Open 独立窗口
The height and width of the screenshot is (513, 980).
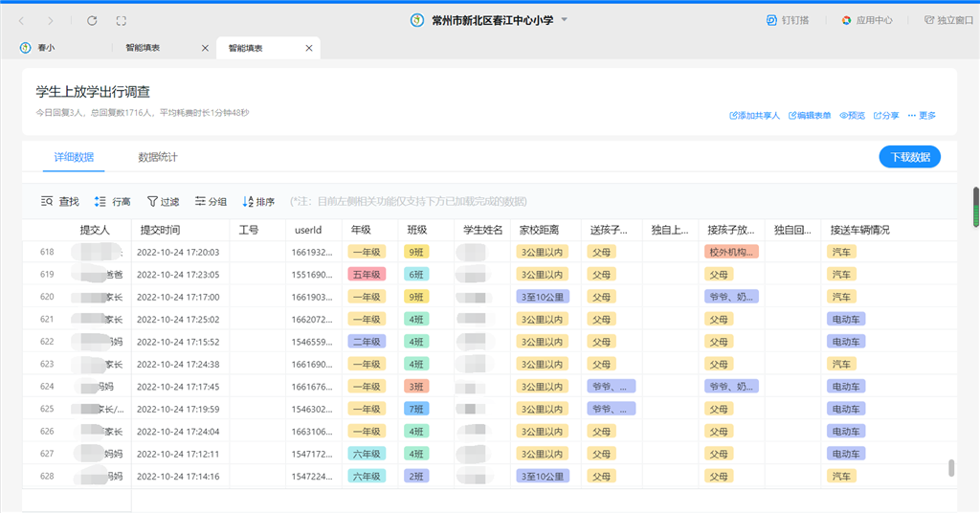pyautogui.click(x=948, y=20)
